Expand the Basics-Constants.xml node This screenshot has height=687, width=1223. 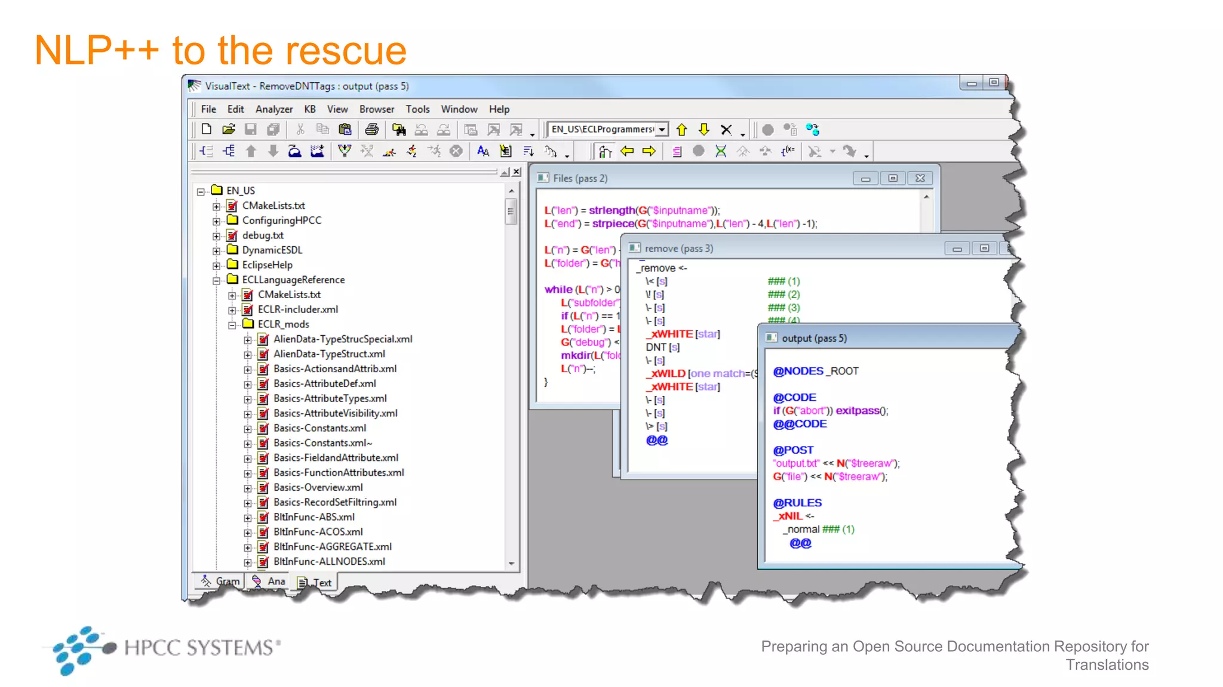(x=248, y=429)
